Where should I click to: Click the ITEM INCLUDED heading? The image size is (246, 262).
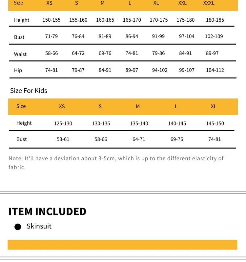tap(47, 211)
